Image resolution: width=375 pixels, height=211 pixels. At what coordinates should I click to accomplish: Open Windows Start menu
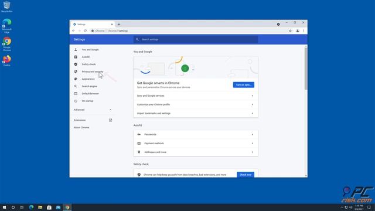[x=4, y=207]
